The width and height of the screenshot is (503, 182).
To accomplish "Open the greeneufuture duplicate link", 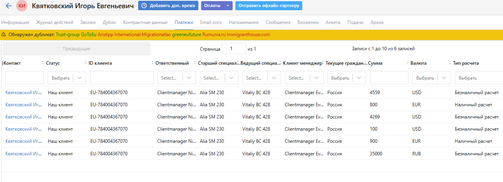I will tap(187, 35).
